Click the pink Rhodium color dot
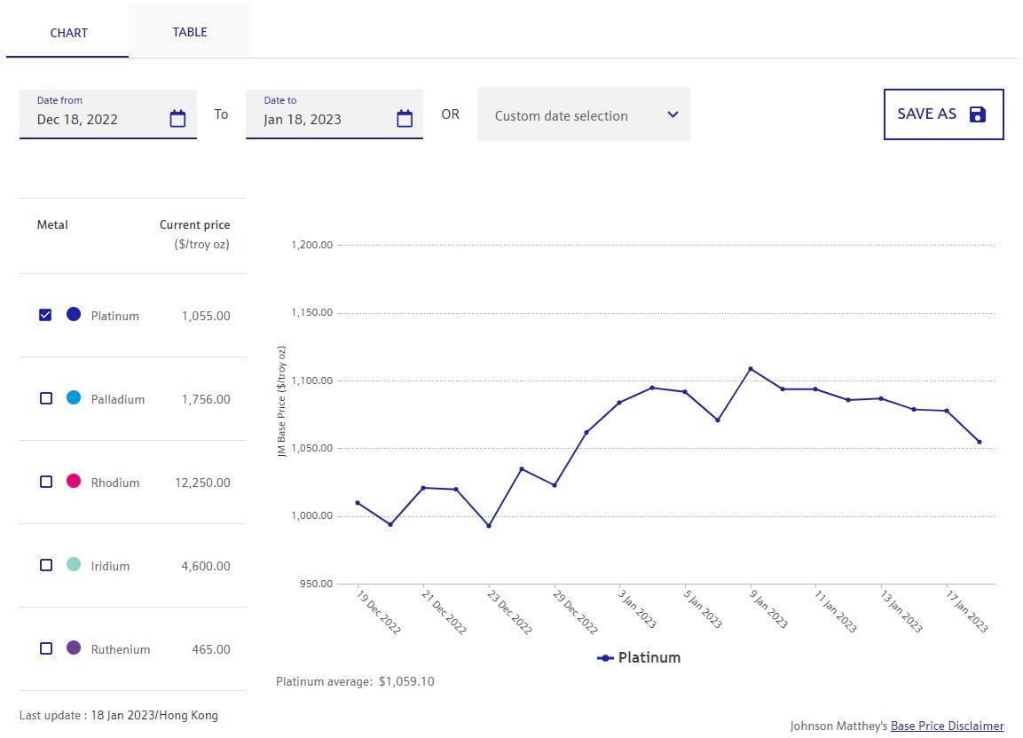The width and height of the screenshot is (1023, 738). 74,481
